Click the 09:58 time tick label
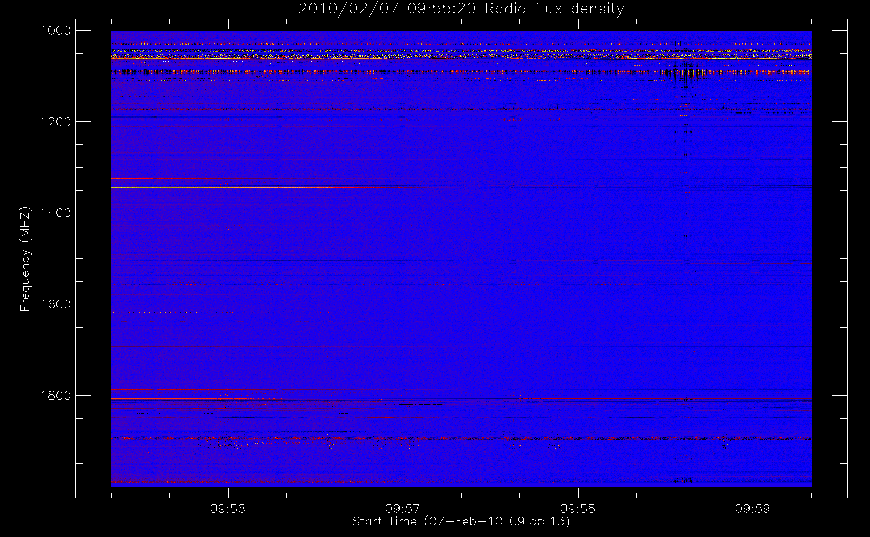Viewport: 870px width, 537px height. [x=577, y=509]
